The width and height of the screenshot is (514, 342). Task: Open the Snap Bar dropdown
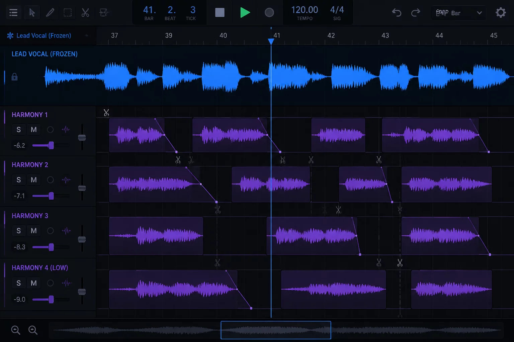pos(458,13)
